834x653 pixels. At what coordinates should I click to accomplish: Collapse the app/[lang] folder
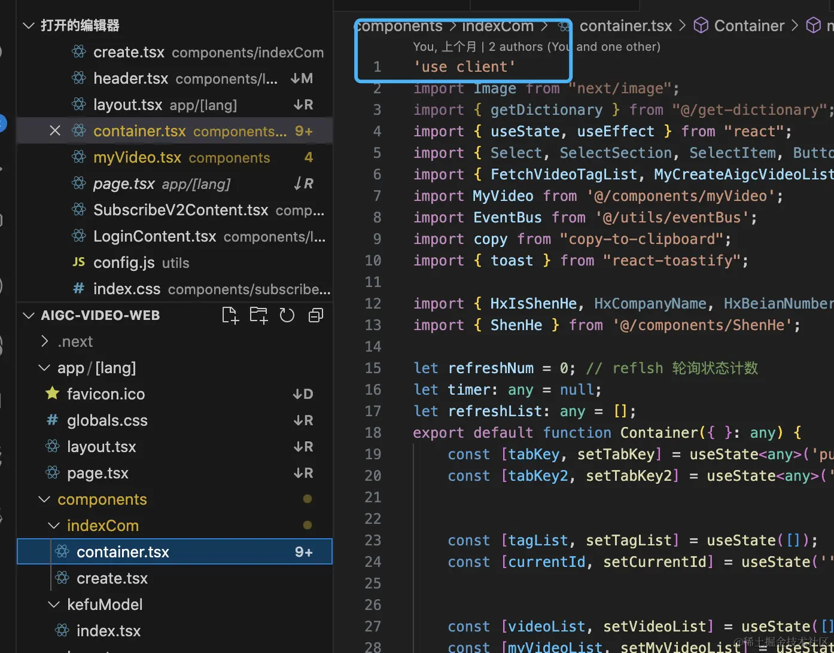point(44,368)
